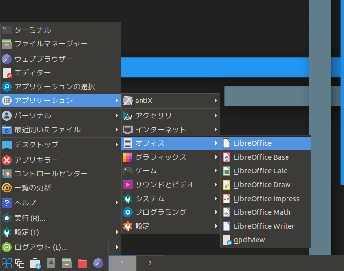
Task: Open the インターネット submenu
Action: pyautogui.click(x=171, y=130)
